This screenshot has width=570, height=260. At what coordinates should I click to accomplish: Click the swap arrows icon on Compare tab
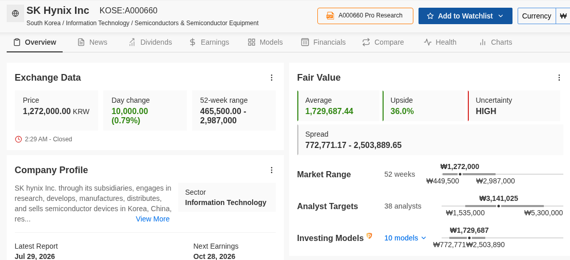366,42
